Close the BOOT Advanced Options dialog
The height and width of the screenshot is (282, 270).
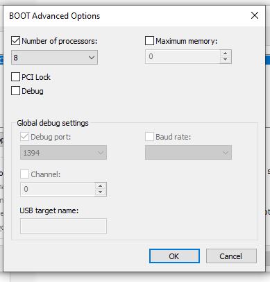tap(255, 15)
